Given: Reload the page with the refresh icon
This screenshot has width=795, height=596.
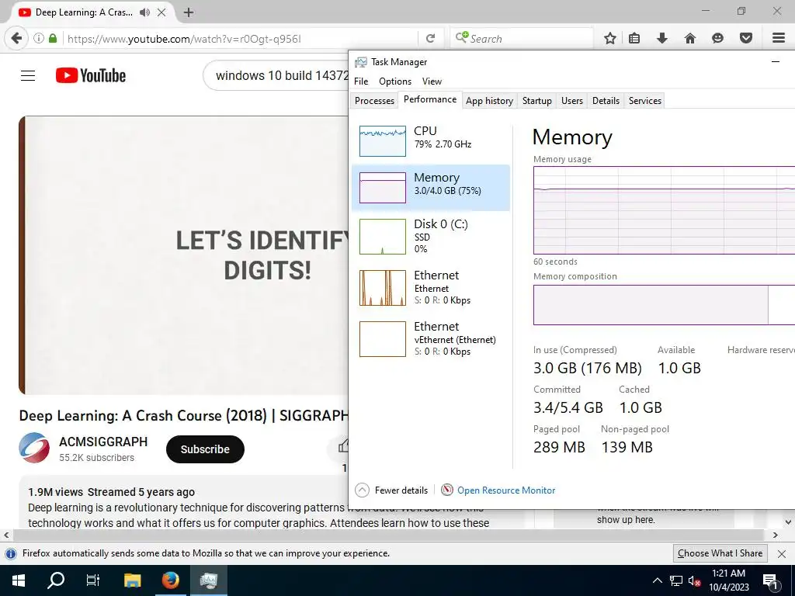Looking at the screenshot, I should pos(430,39).
